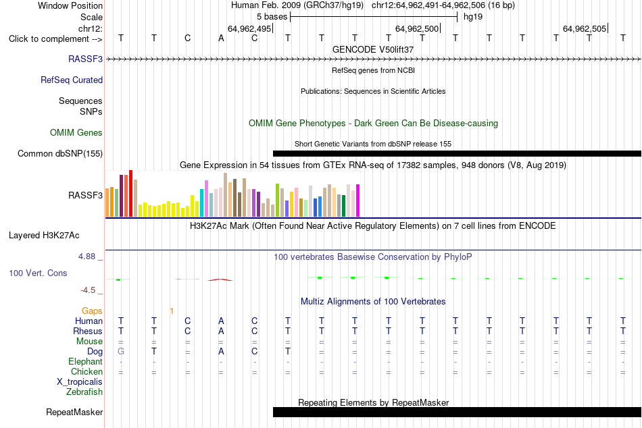Select the Human species row label
Image resolution: width=642 pixels, height=428 pixels.
coord(89,321)
